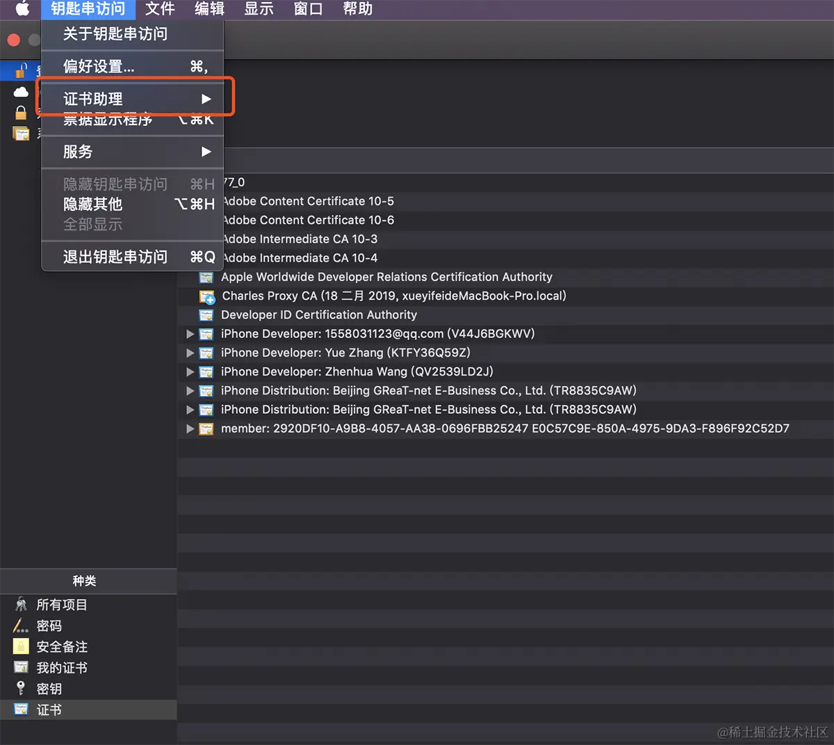Open the 文件 menu
834x745 pixels.
(x=160, y=9)
